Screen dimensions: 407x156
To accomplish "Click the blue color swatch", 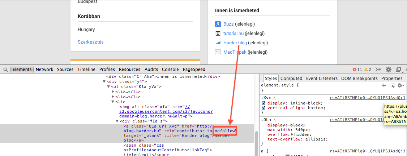I will click(x=287, y=155).
